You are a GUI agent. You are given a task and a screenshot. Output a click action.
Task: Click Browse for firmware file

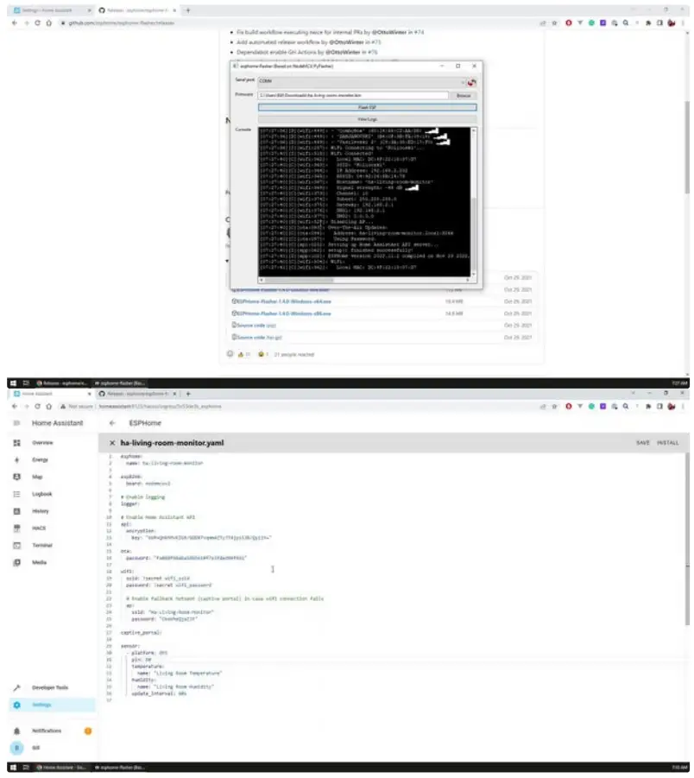point(464,95)
